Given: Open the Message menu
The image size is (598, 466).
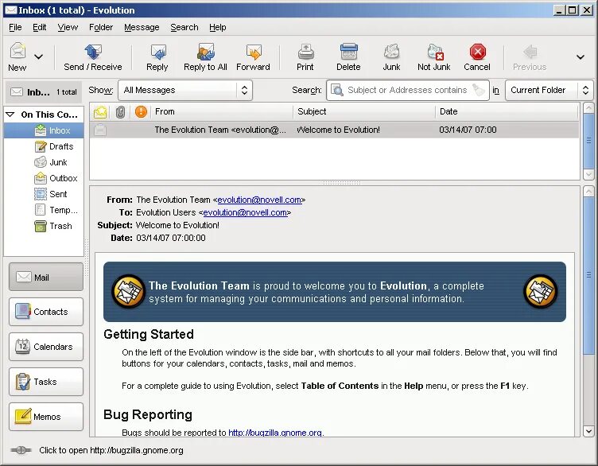Looking at the screenshot, I should click(142, 28).
